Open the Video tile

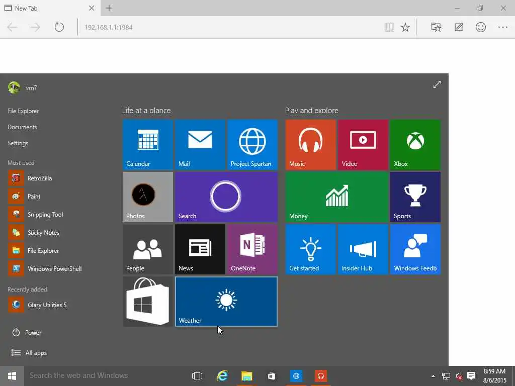[x=363, y=145]
